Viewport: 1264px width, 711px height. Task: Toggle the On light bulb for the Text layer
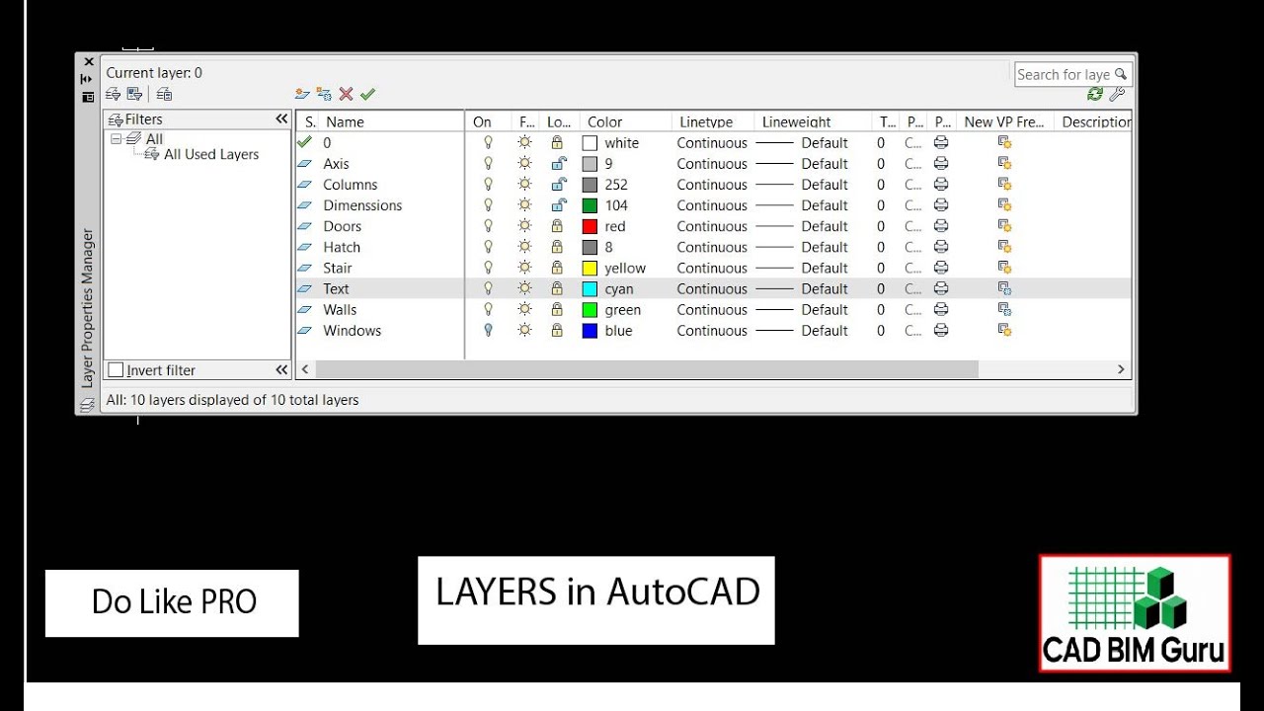click(x=487, y=288)
